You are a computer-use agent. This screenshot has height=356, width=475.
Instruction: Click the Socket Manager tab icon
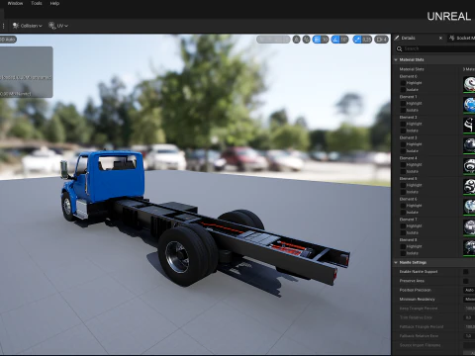click(451, 38)
